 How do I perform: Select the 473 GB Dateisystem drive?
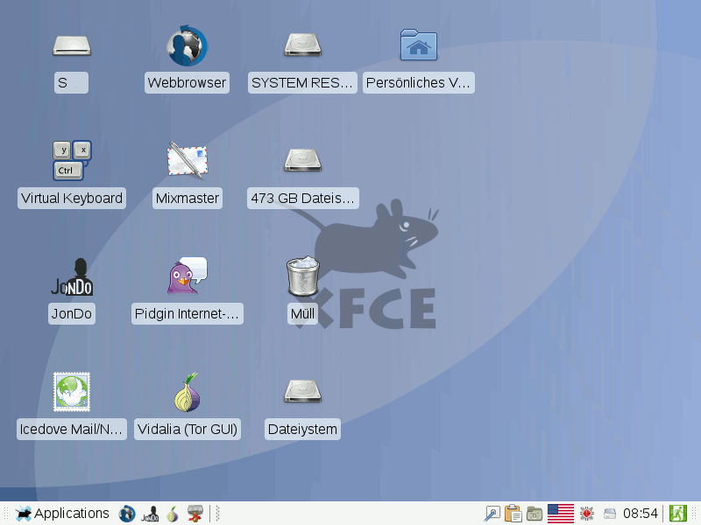coord(302,160)
